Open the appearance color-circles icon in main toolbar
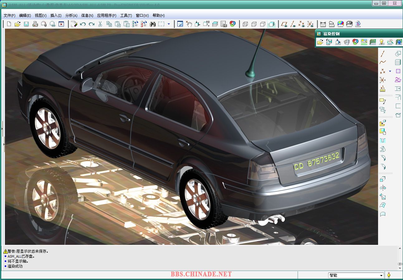The image size is (403, 280). point(233,24)
